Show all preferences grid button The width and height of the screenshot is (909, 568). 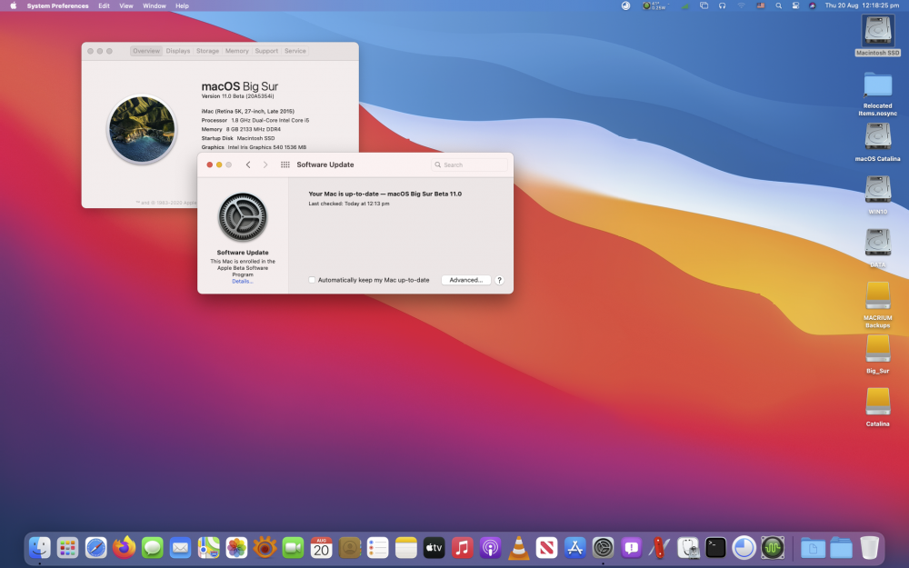(x=285, y=164)
